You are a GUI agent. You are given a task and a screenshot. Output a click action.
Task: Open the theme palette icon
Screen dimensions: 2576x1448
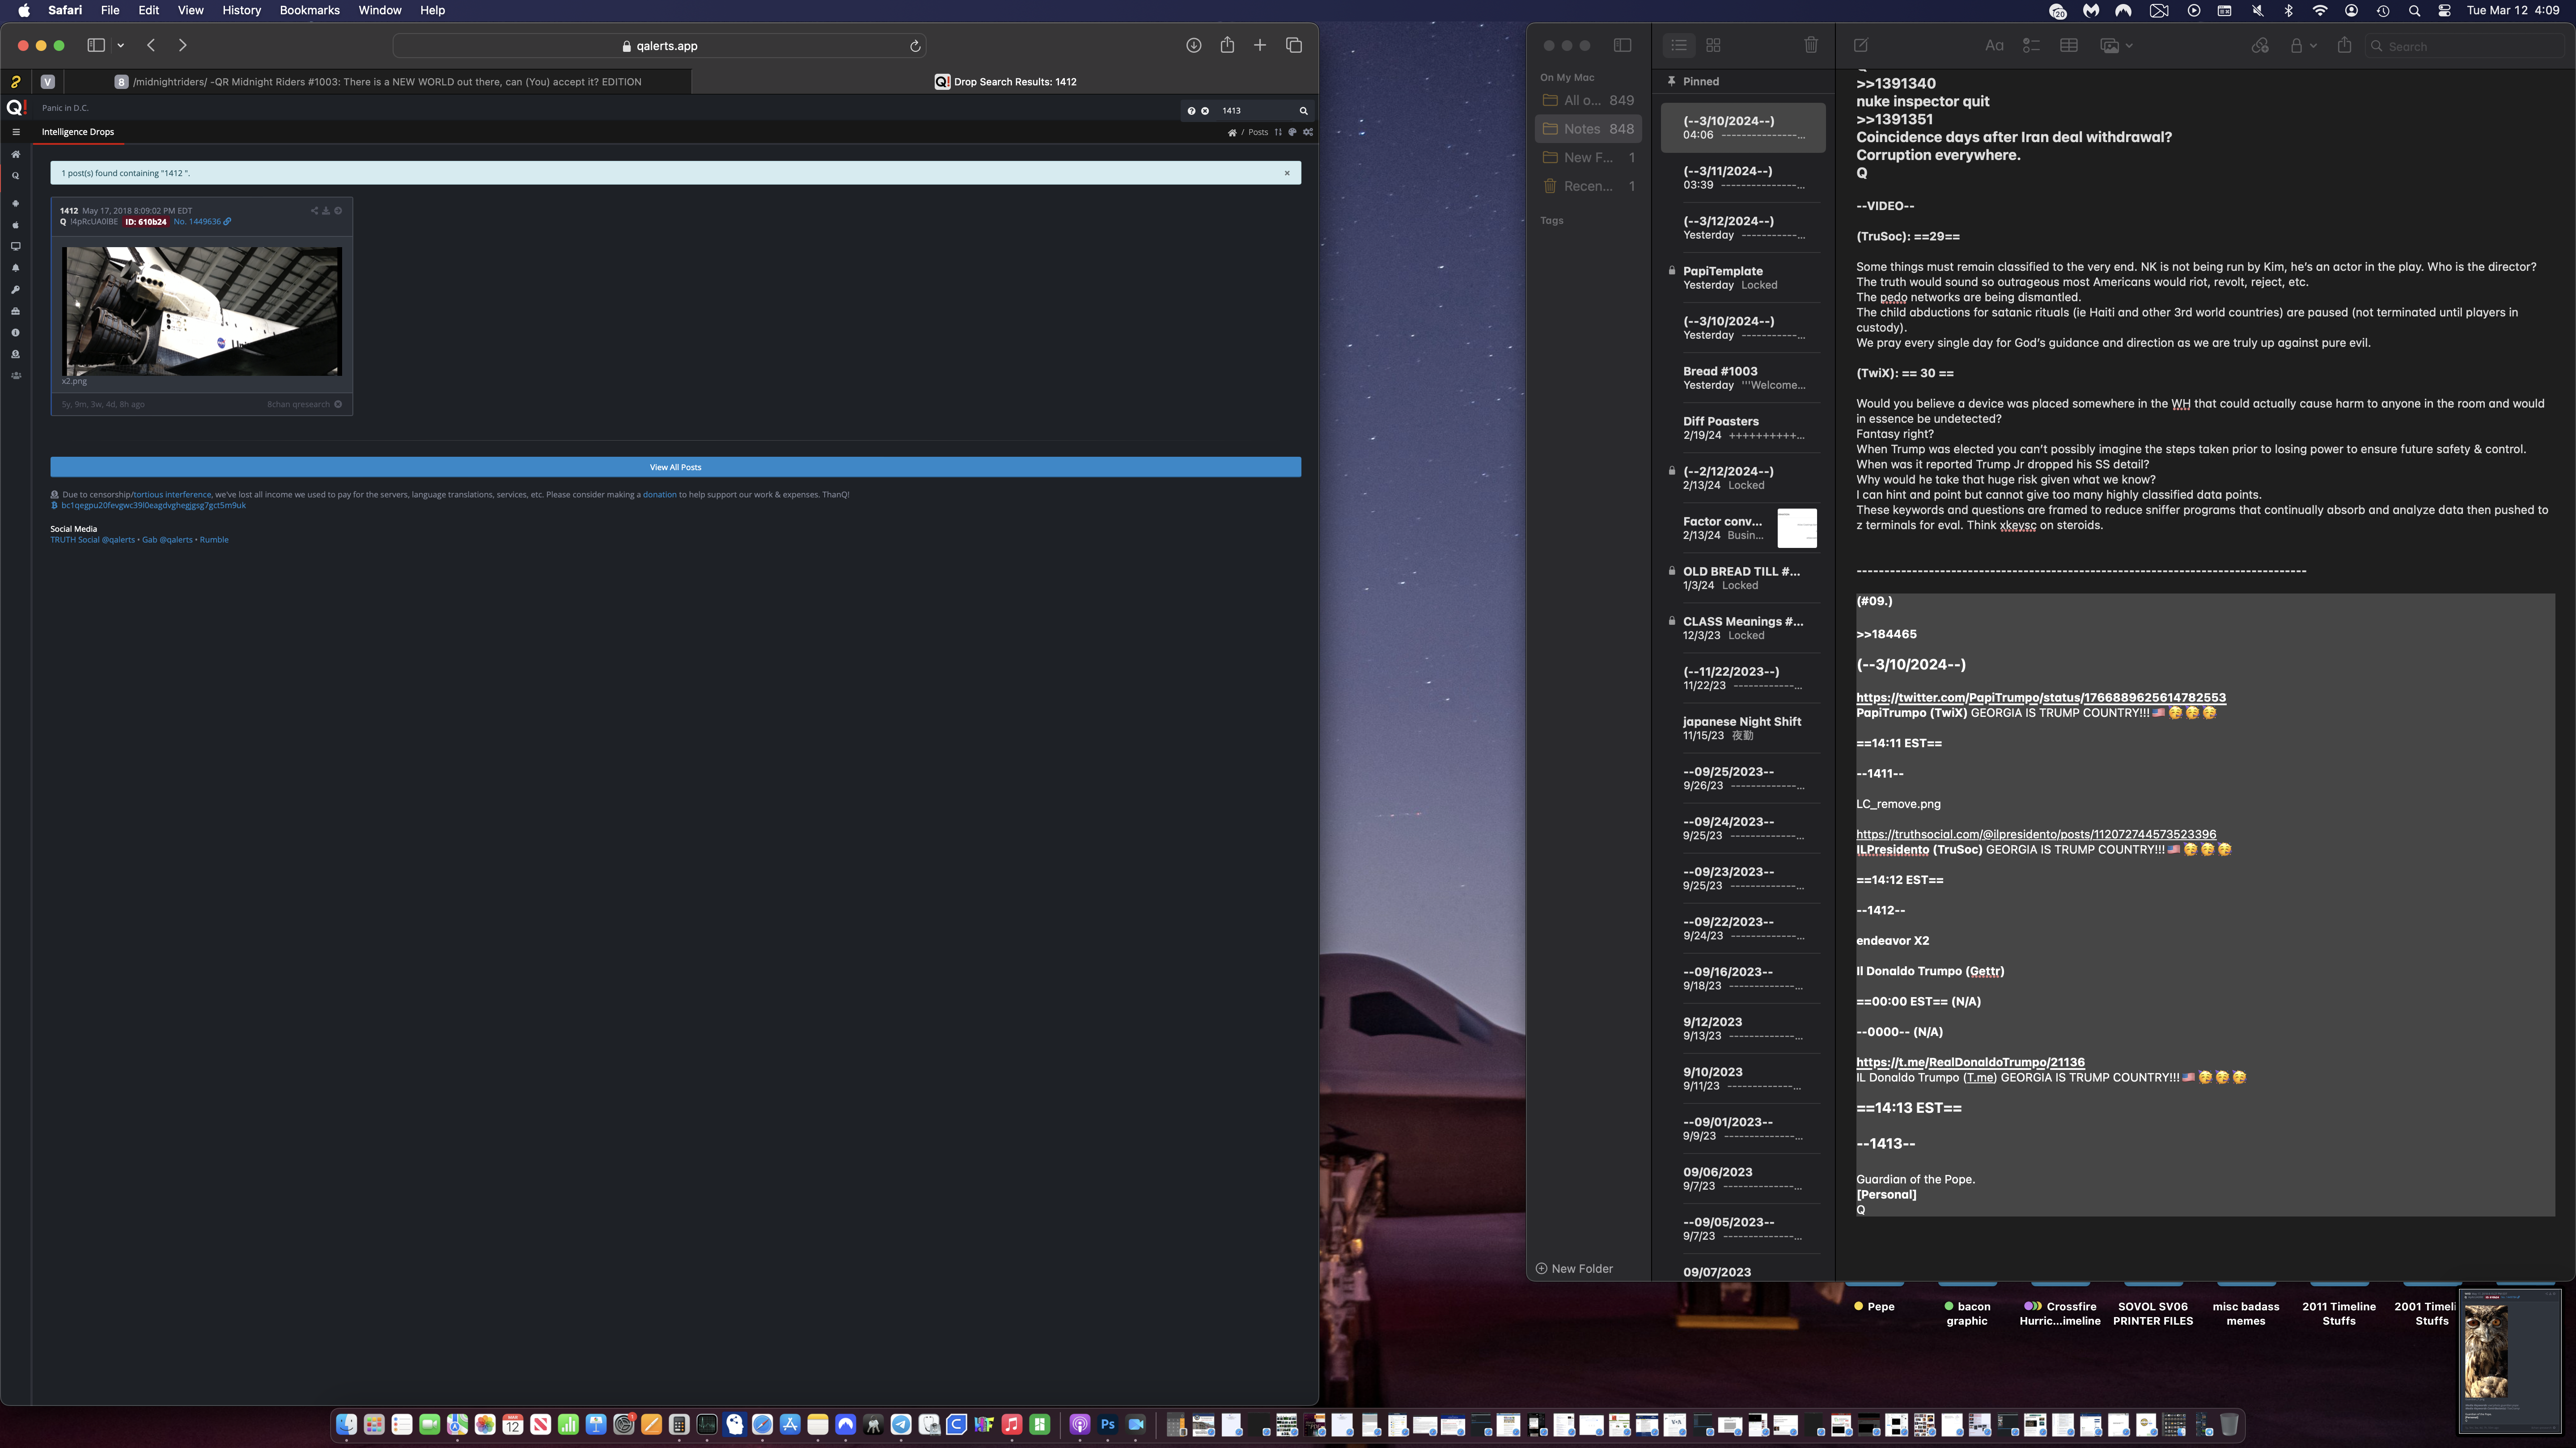coord(1293,132)
